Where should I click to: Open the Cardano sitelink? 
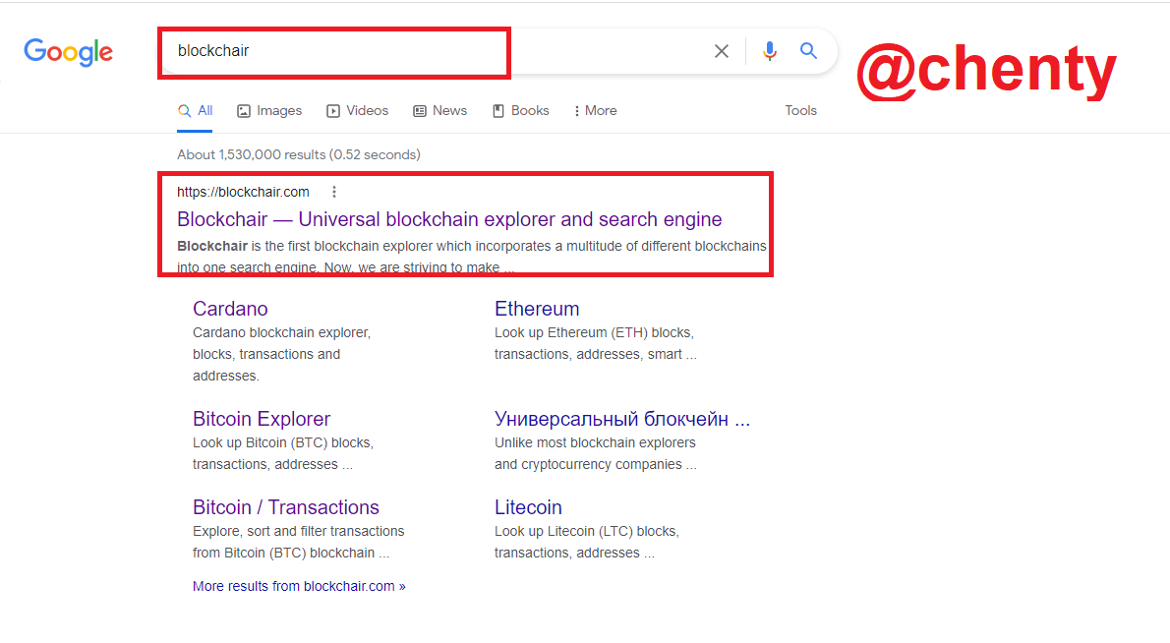click(230, 309)
